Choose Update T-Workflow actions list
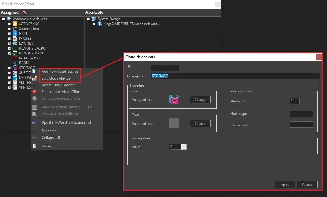 (66, 122)
